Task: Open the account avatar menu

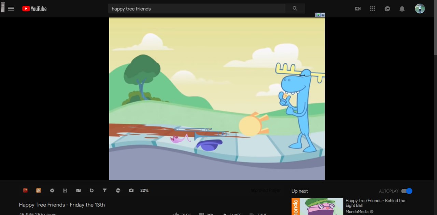Action: [x=420, y=9]
